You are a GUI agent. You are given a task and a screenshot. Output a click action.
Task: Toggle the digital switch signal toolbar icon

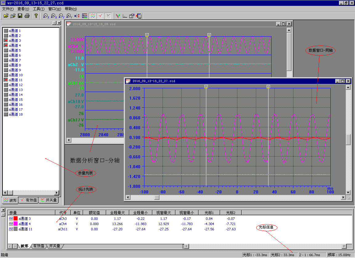tap(108, 16)
